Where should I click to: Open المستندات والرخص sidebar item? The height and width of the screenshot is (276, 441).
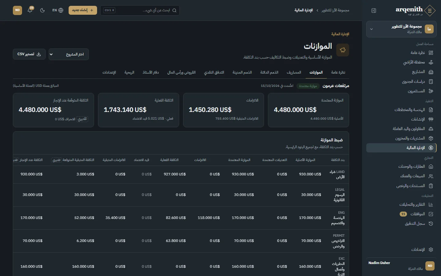point(401,186)
